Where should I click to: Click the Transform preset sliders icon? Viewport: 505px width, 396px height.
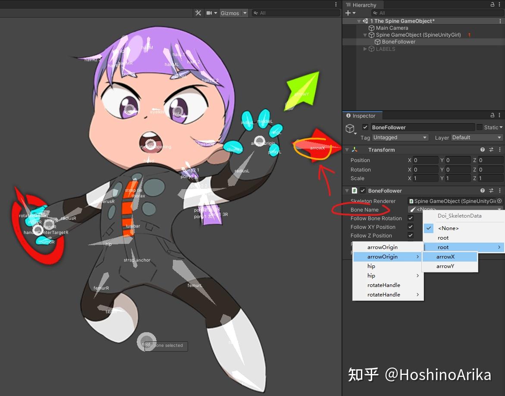pyautogui.click(x=492, y=150)
